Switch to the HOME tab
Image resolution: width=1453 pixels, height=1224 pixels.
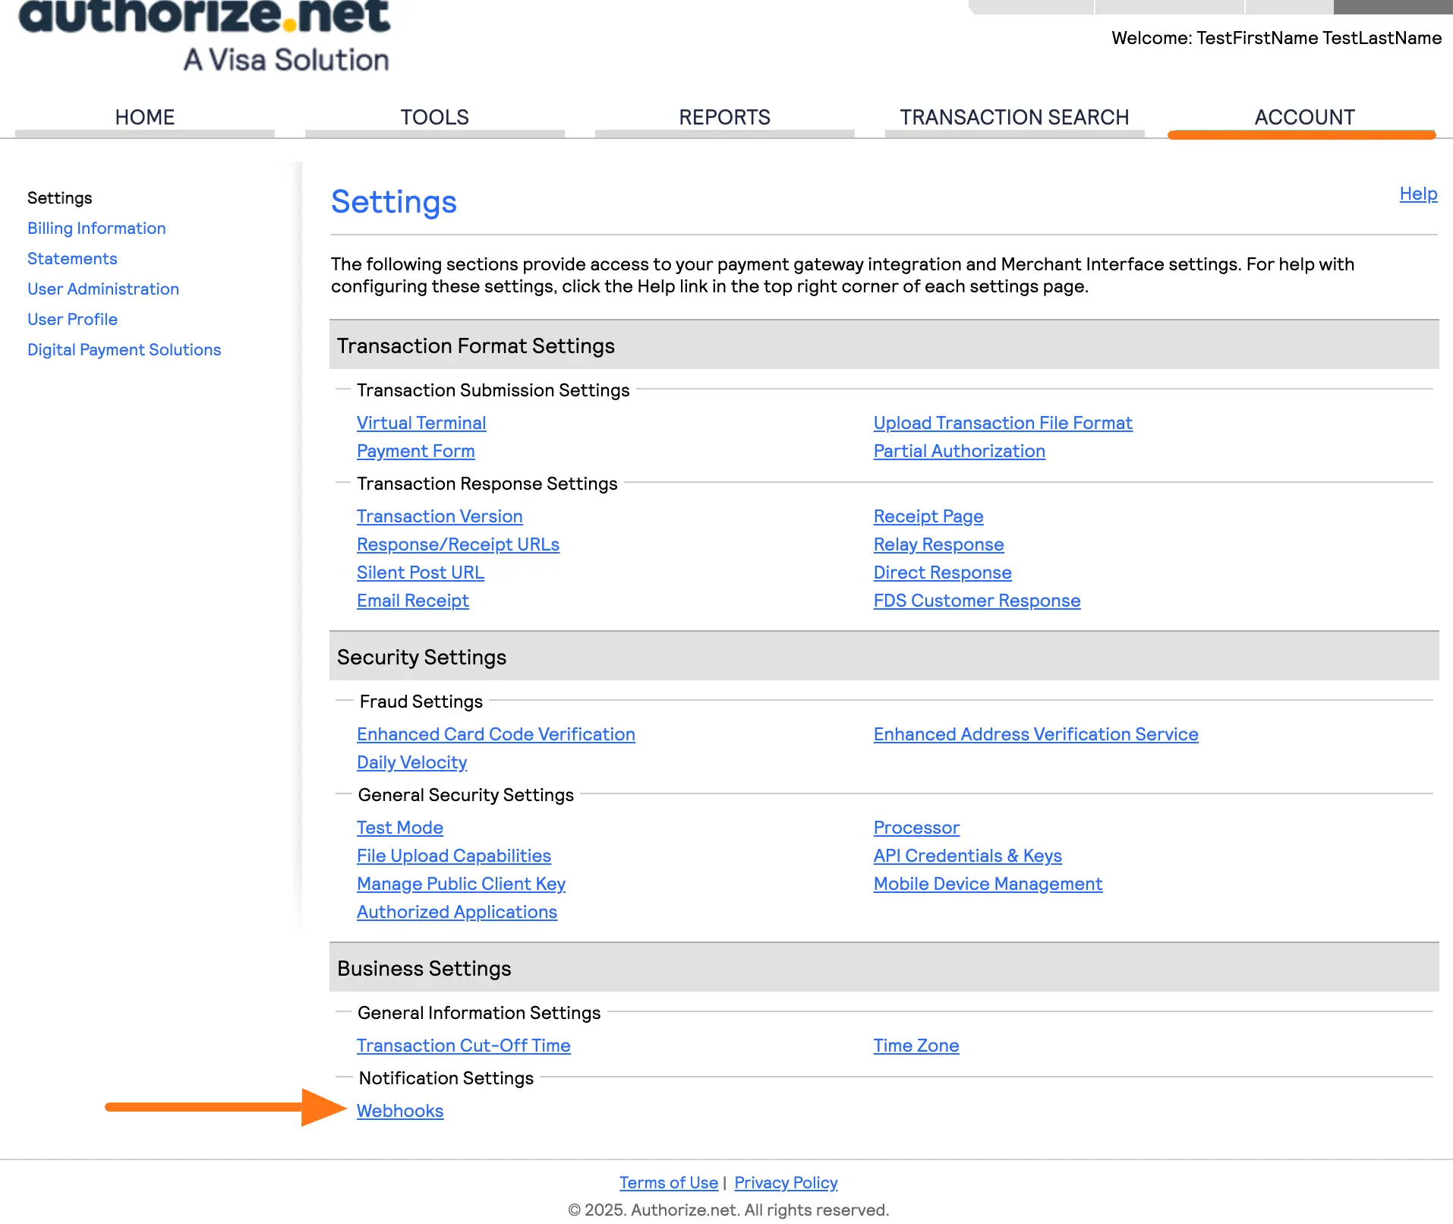click(144, 117)
